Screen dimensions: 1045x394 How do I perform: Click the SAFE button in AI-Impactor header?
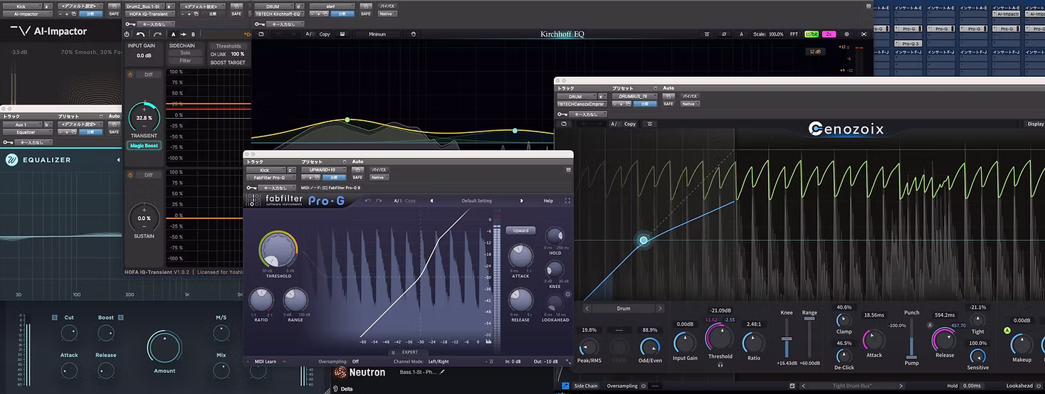point(113,14)
